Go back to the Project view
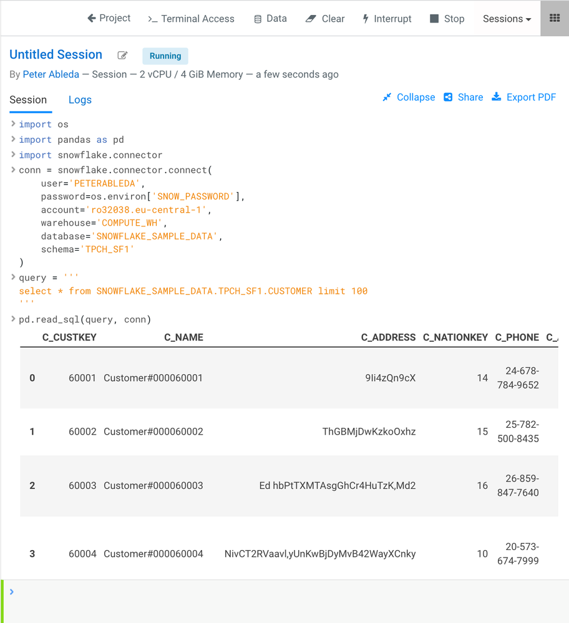 [109, 18]
